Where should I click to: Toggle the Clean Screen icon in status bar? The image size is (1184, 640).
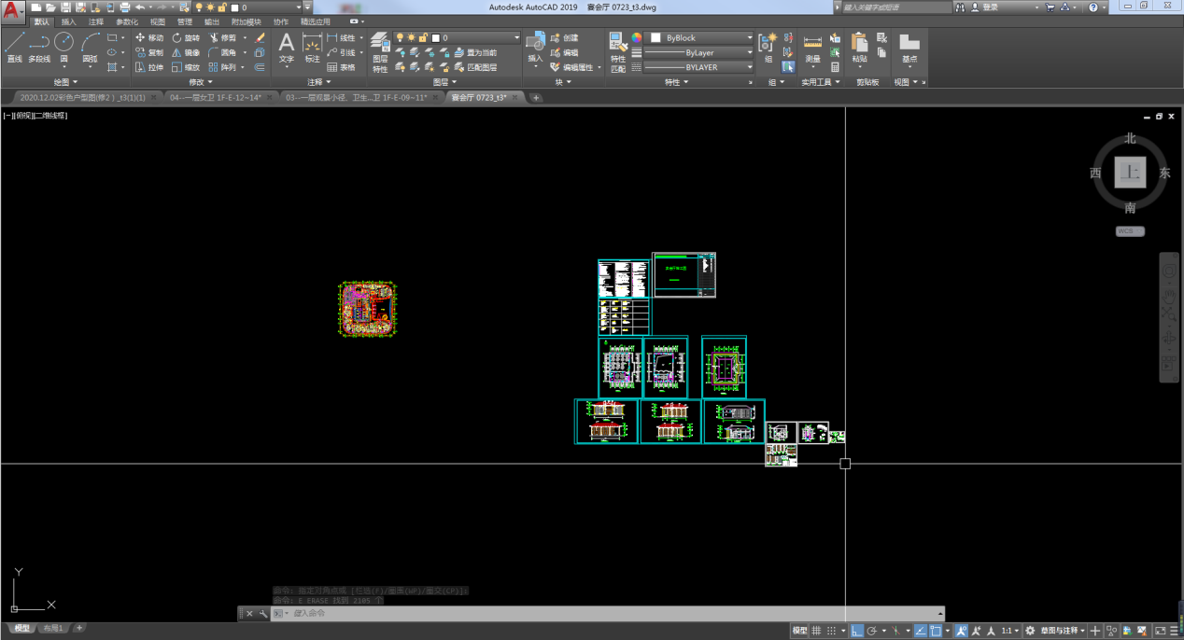click(x=1161, y=631)
